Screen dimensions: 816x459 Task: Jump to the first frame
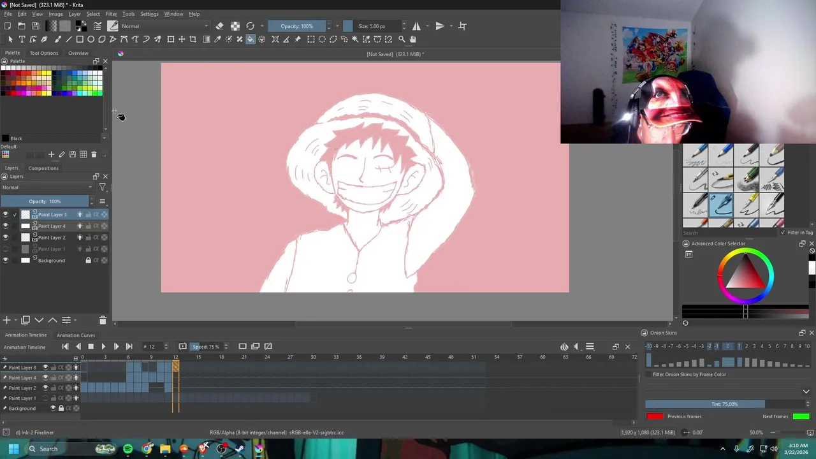(65, 347)
